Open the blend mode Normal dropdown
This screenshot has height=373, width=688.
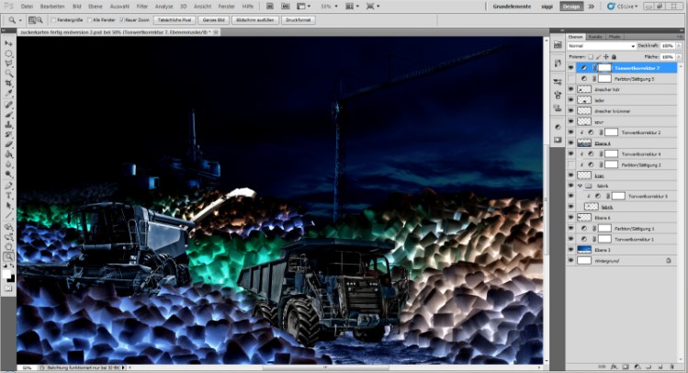point(597,45)
